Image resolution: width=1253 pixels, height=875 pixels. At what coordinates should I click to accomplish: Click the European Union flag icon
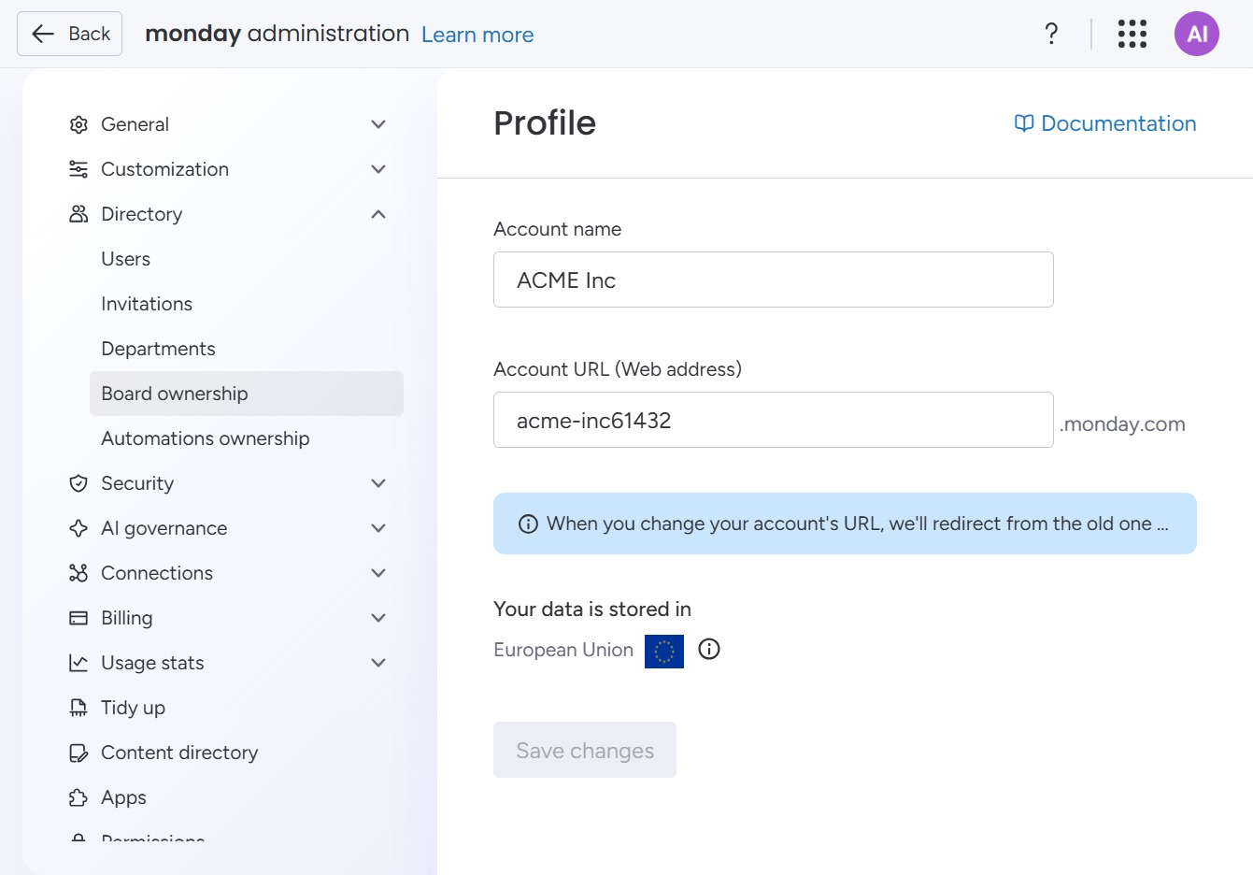point(664,651)
